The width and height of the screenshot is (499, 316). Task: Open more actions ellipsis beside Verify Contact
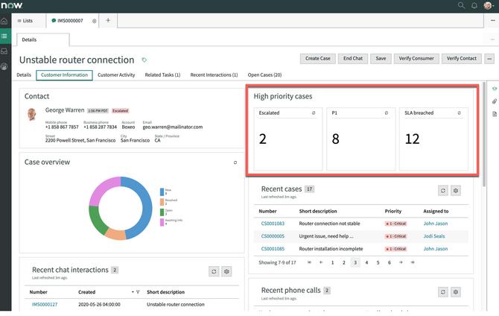[489, 59]
